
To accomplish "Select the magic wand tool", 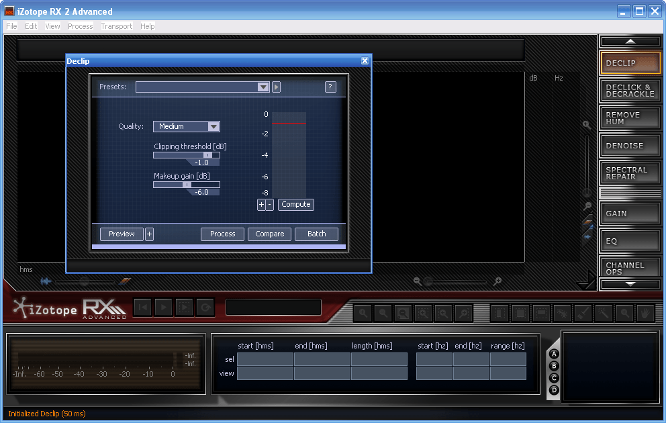I will click(x=604, y=314).
